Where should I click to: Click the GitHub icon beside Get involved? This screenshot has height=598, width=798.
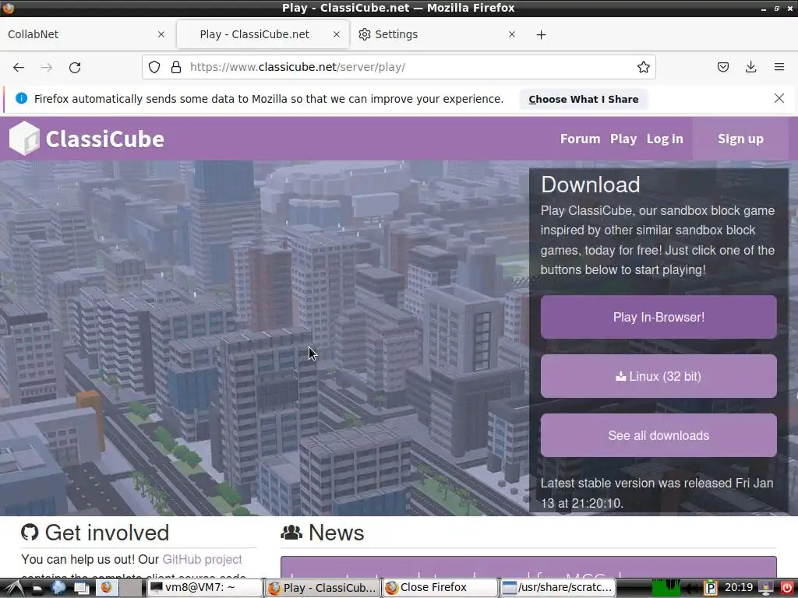(x=30, y=533)
